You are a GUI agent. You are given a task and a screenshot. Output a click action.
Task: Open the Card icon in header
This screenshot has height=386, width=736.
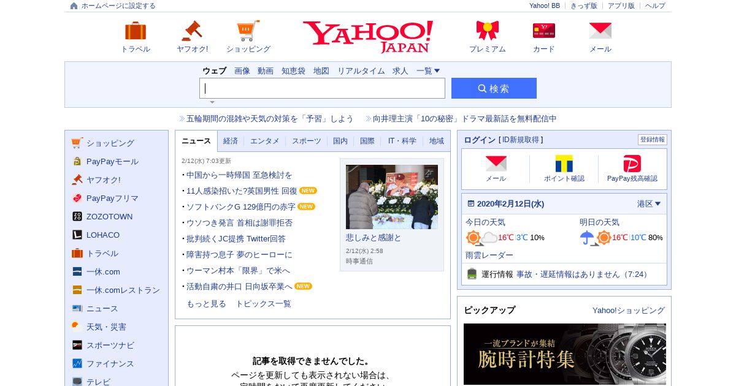[x=544, y=31]
